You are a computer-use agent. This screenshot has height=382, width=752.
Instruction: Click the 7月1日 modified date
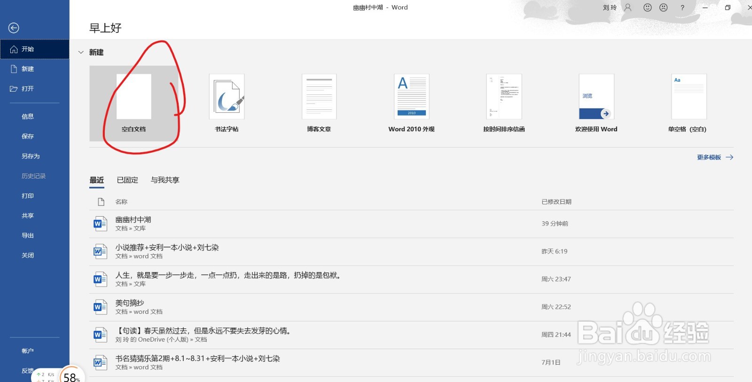click(x=551, y=362)
